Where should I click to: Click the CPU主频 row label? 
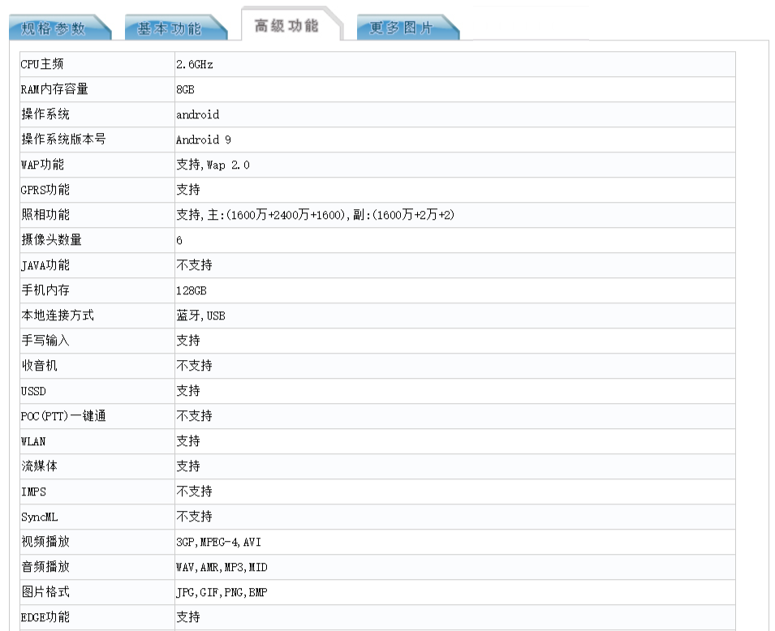point(42,65)
